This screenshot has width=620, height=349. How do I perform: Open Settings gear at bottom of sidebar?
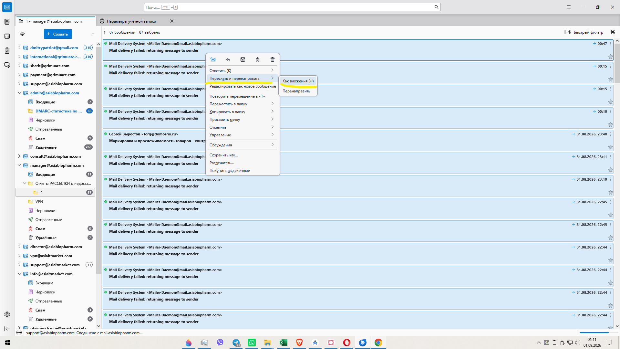7,314
